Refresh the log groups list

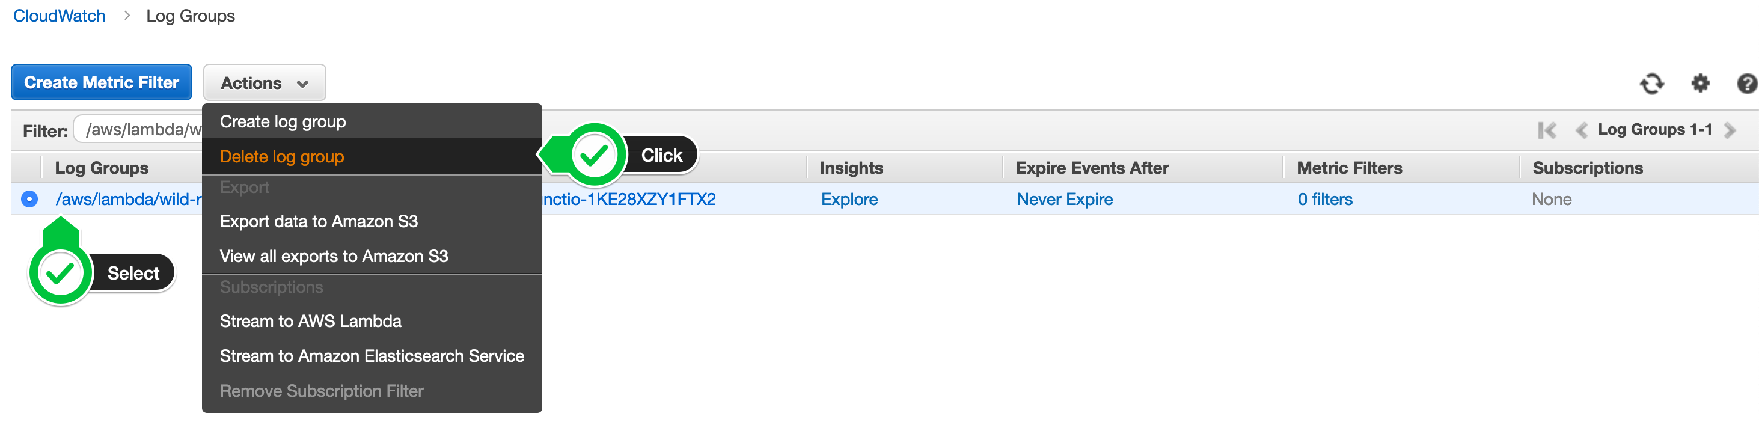click(1651, 84)
